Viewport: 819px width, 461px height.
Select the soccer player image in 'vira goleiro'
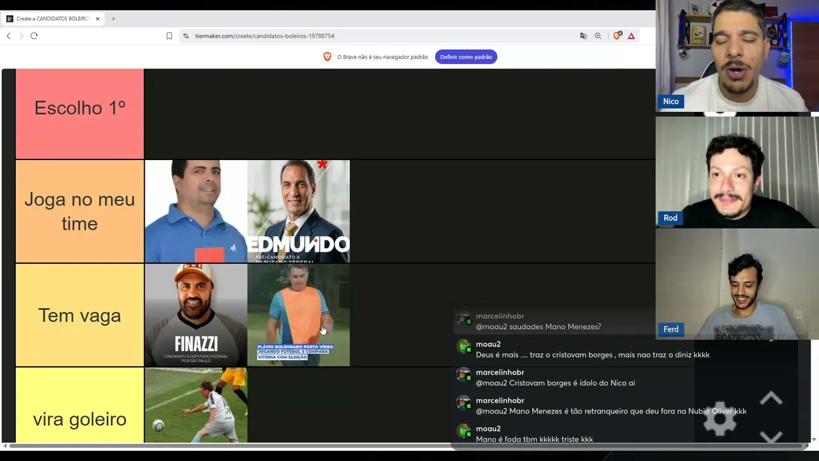point(196,405)
